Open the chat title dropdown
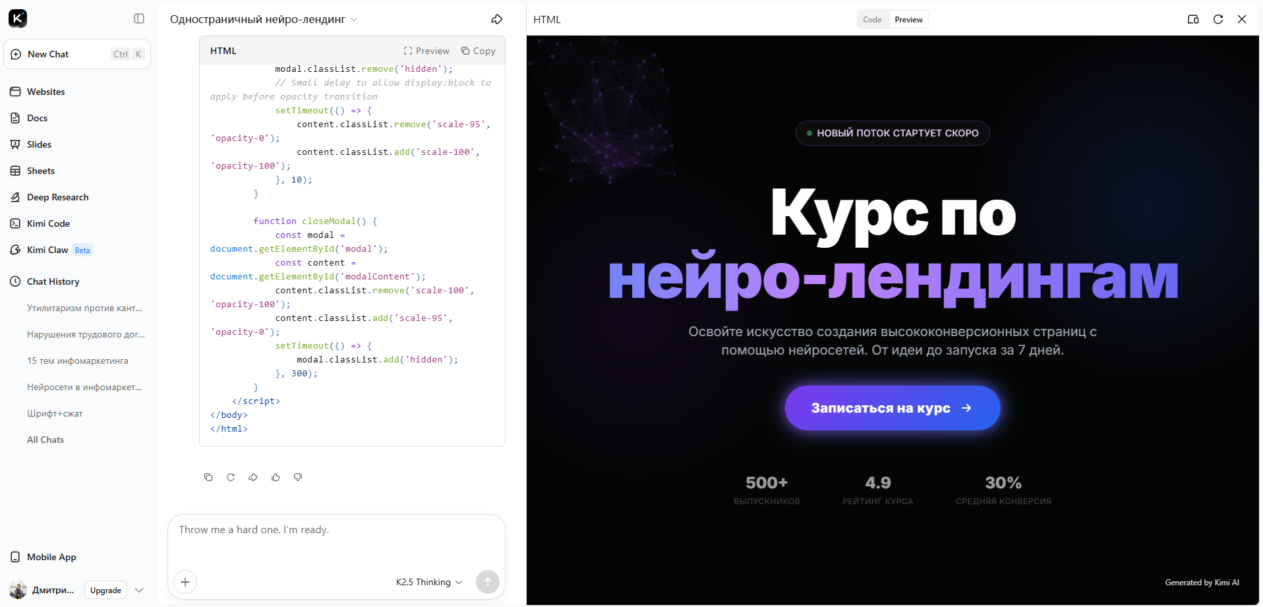Screen dimensions: 1263x607 click(x=355, y=20)
